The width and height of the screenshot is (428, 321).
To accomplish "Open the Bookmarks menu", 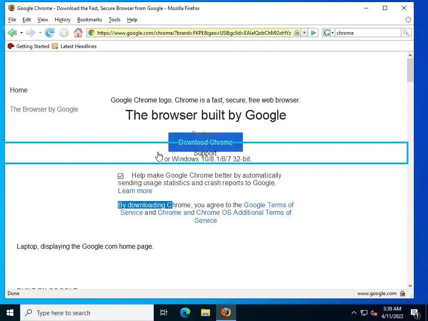I will point(89,20).
